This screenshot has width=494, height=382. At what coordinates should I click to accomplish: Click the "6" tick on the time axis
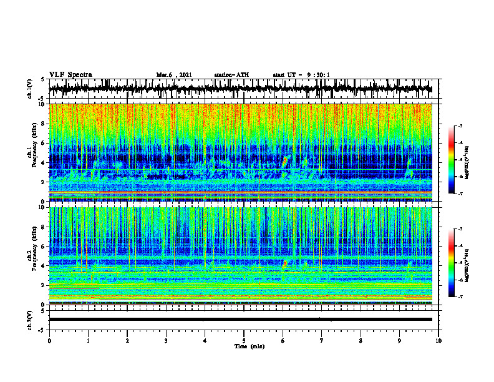click(x=283, y=341)
